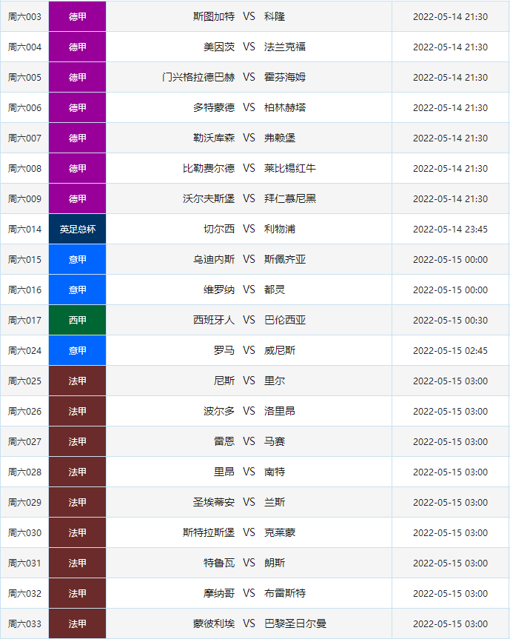Image resolution: width=510 pixels, height=639 pixels.
Task: Click away team 斯佩齐亚
Action: click(285, 260)
